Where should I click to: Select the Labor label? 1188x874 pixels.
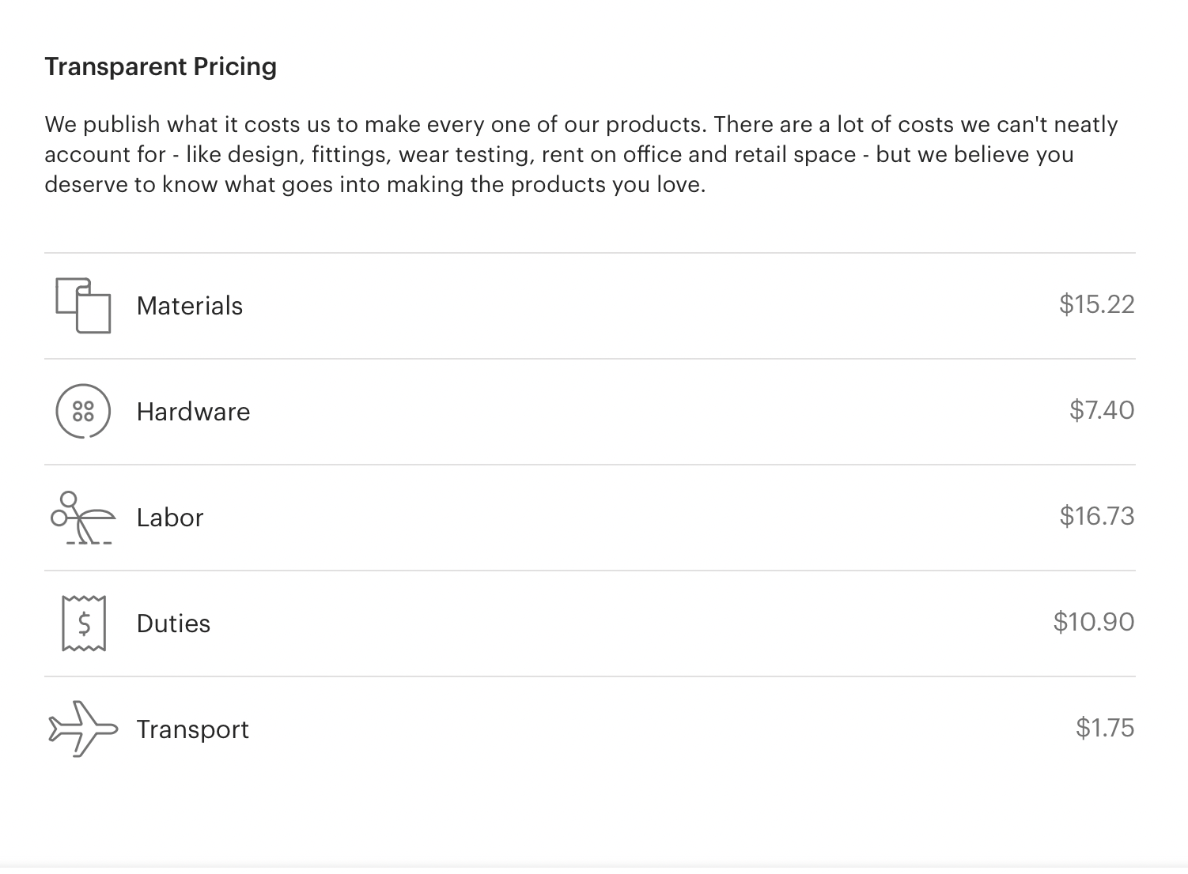(x=170, y=518)
